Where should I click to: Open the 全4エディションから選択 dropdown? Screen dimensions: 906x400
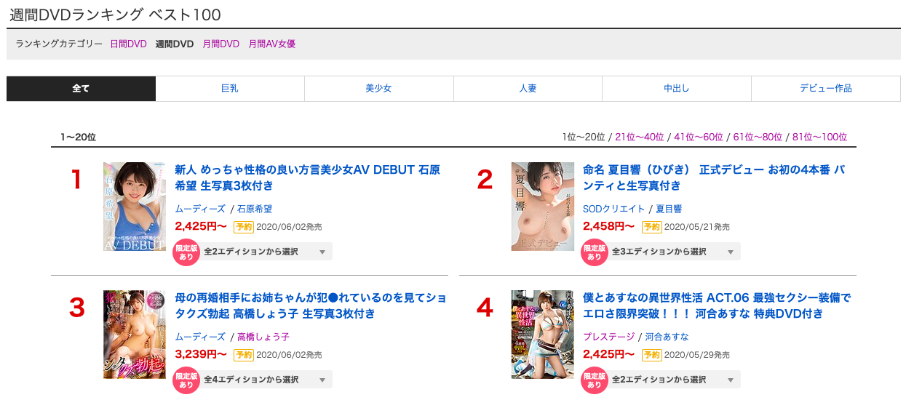266,380
